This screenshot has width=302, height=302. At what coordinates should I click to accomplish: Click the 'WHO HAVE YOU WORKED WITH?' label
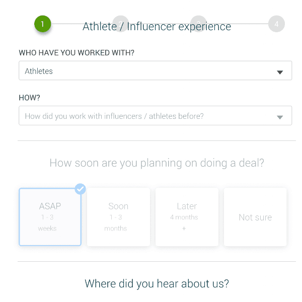[77, 53]
